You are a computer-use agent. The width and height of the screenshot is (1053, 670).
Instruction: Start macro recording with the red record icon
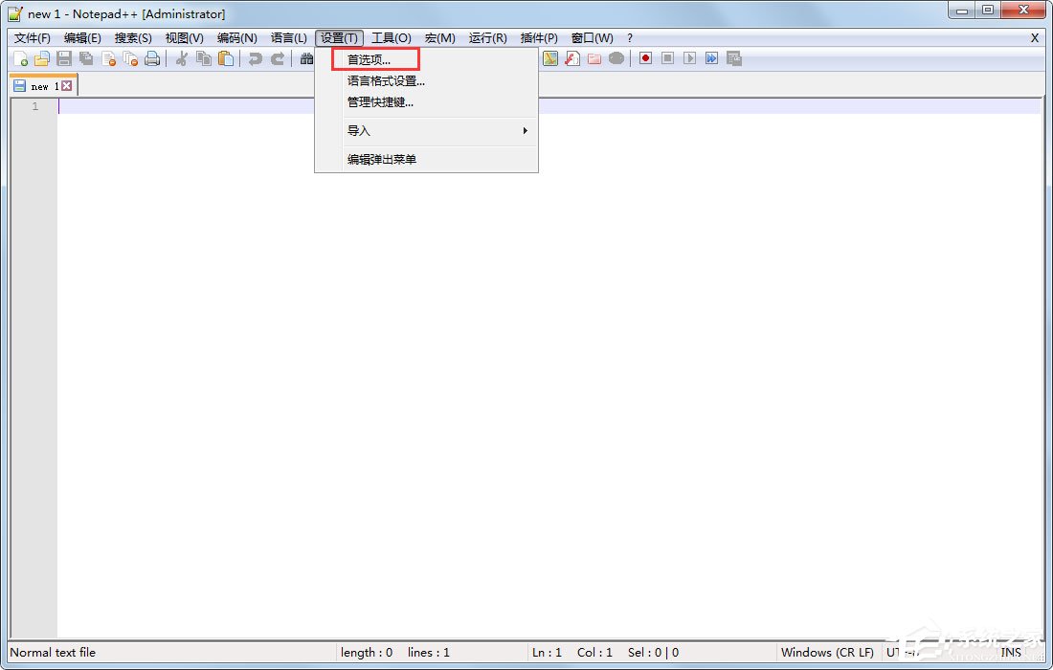[x=645, y=57]
